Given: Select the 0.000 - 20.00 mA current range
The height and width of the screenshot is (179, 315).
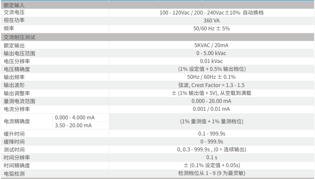Looking at the screenshot, I should (211, 101).
